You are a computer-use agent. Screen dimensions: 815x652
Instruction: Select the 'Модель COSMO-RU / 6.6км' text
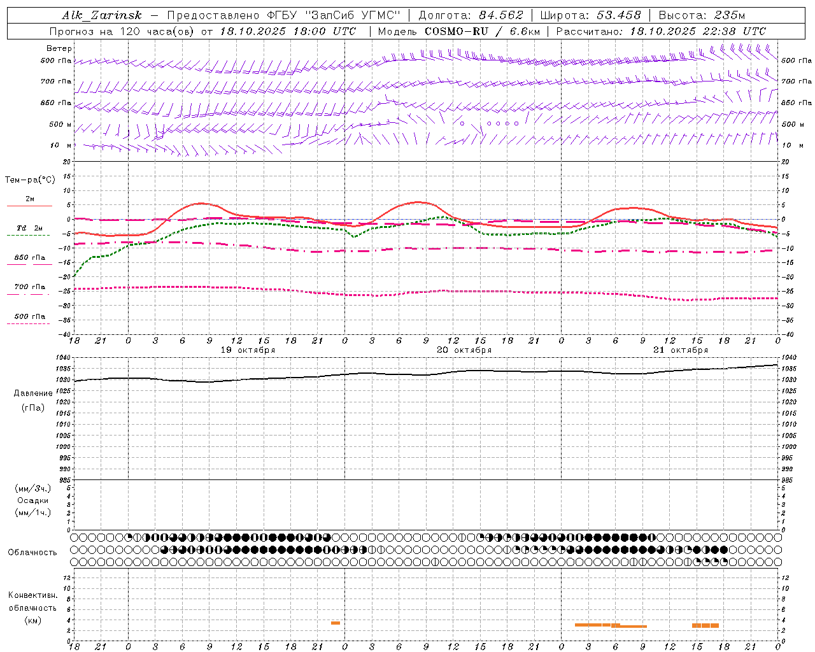(x=458, y=31)
